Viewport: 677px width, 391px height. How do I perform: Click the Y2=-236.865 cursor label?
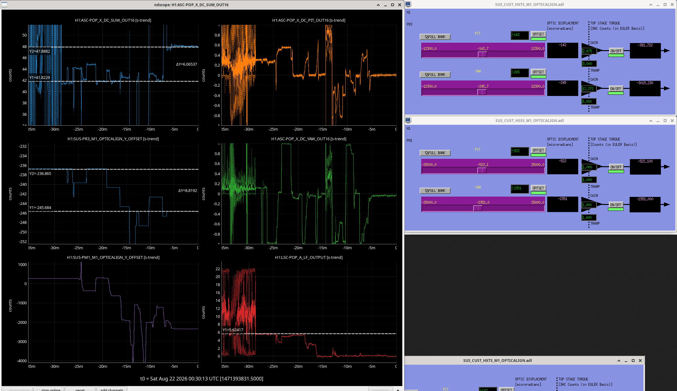click(x=40, y=174)
